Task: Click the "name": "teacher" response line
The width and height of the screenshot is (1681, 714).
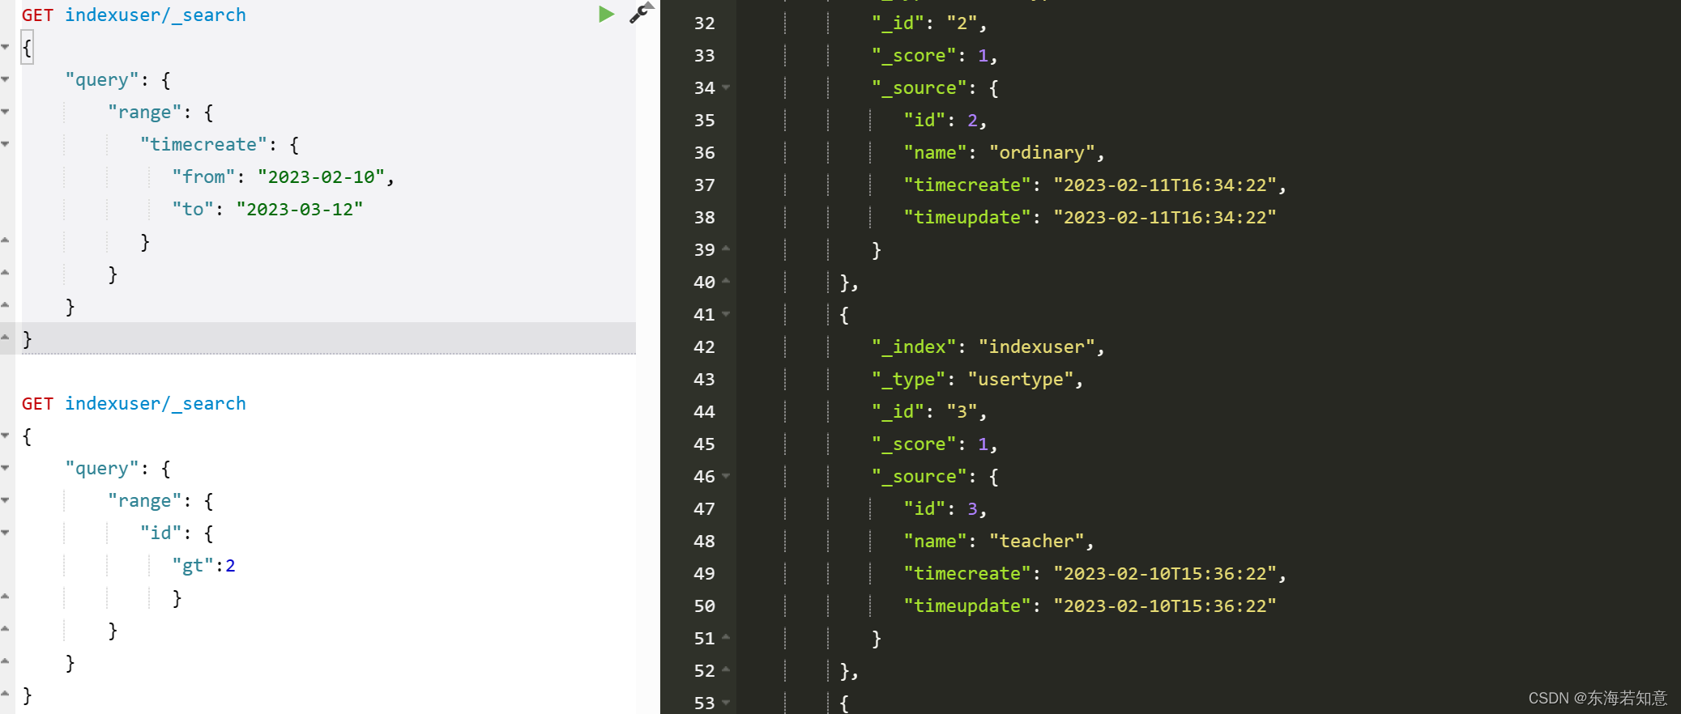Action: 999,541
